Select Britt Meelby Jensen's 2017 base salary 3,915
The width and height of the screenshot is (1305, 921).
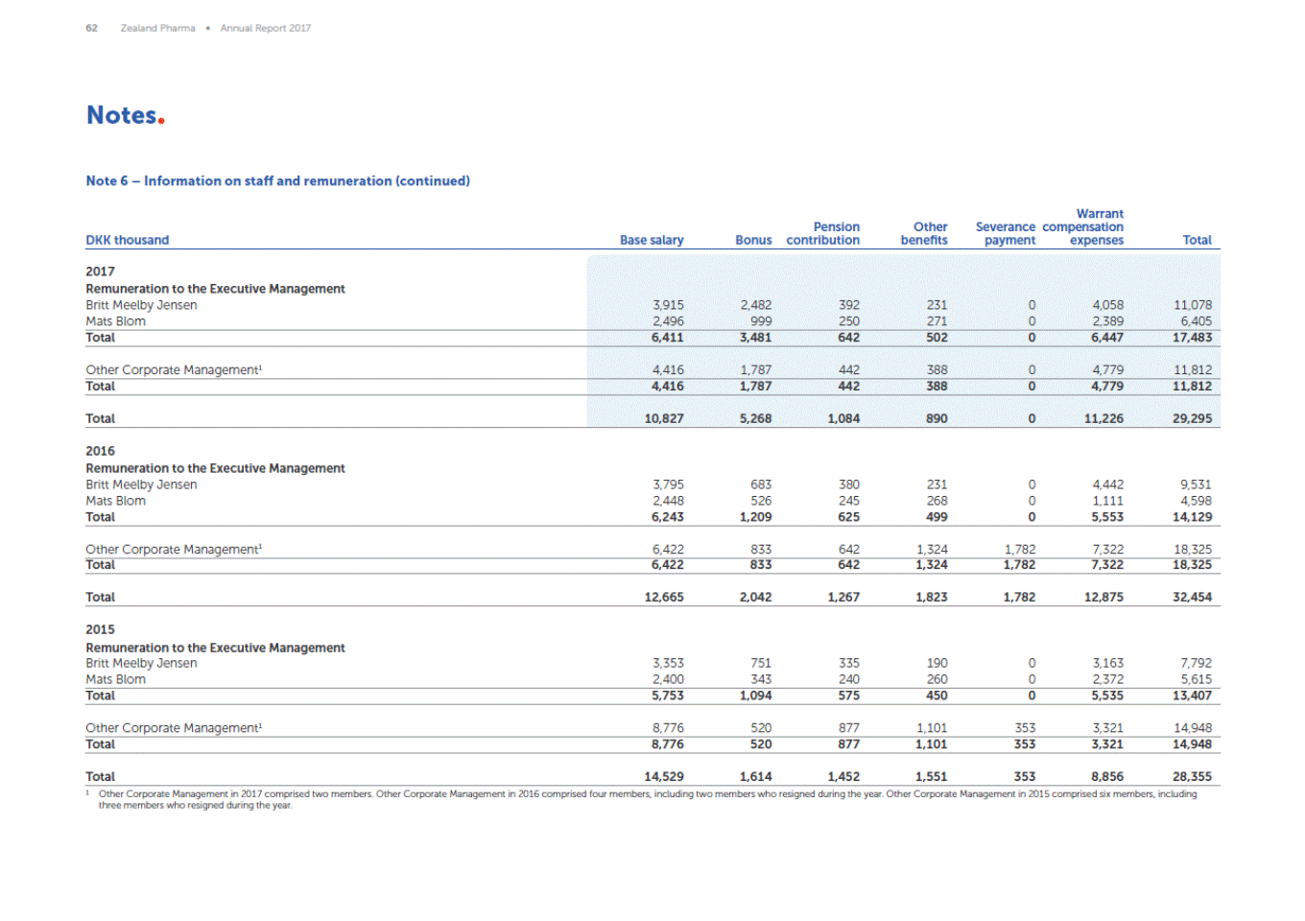point(668,305)
